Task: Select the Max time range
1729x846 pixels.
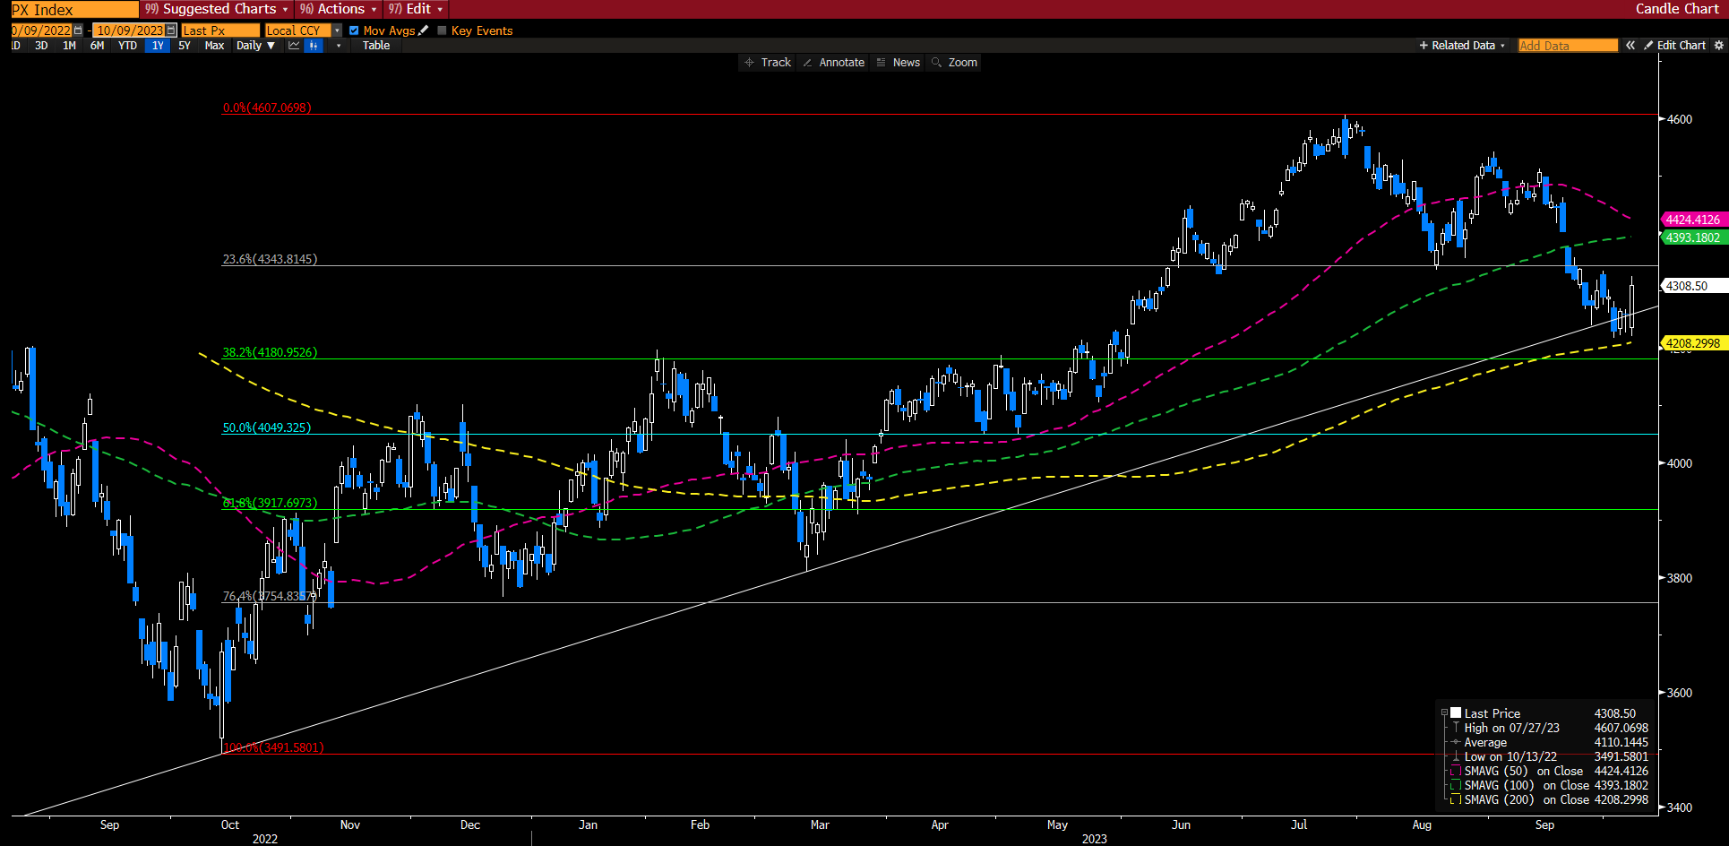Action: click(214, 46)
